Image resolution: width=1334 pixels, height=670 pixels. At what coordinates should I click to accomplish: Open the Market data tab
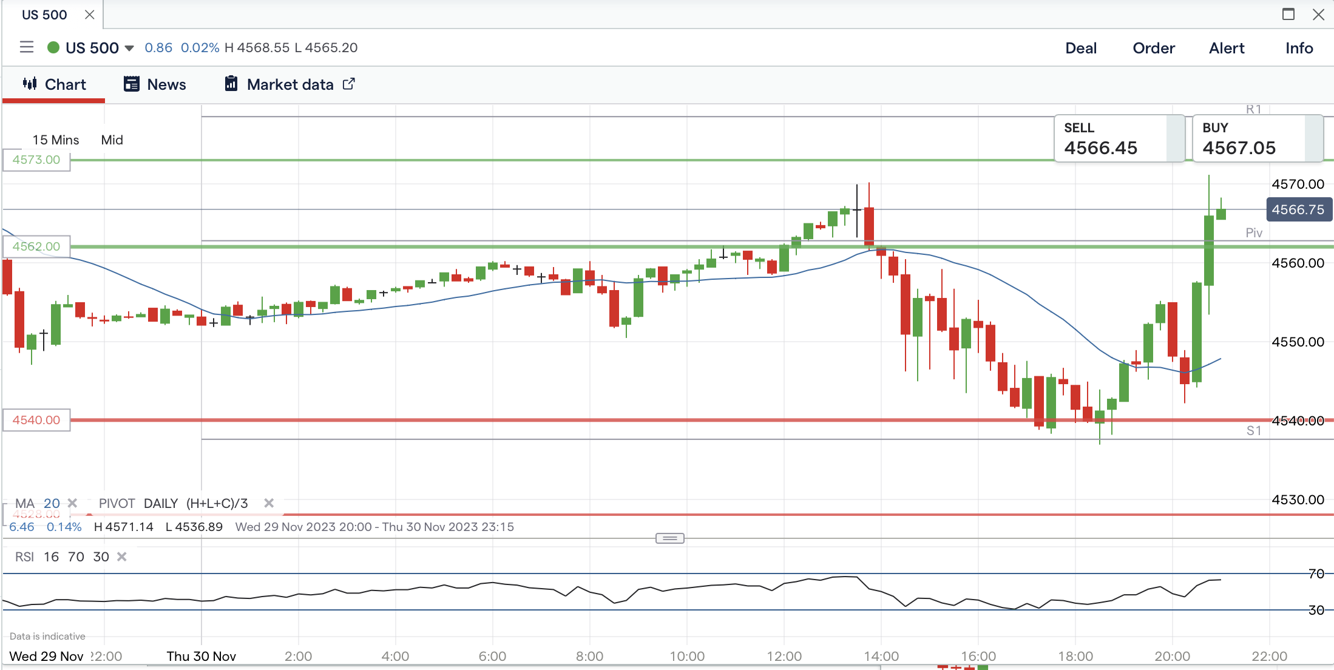point(289,84)
